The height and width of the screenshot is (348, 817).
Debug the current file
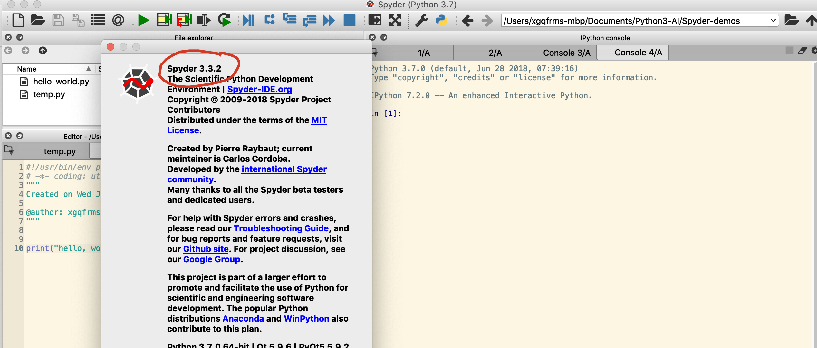tap(248, 20)
